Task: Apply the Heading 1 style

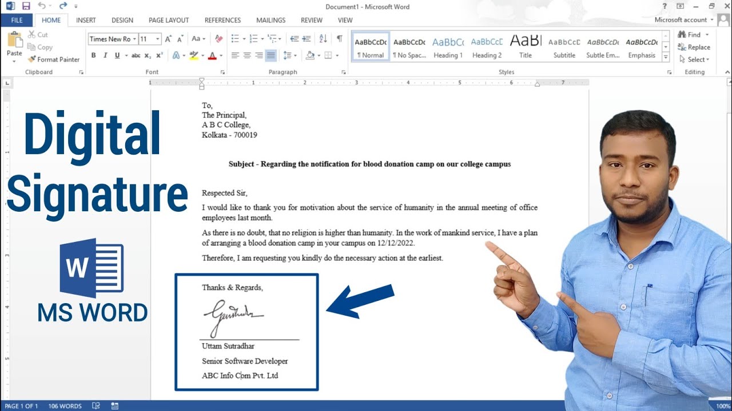Action: click(x=448, y=47)
